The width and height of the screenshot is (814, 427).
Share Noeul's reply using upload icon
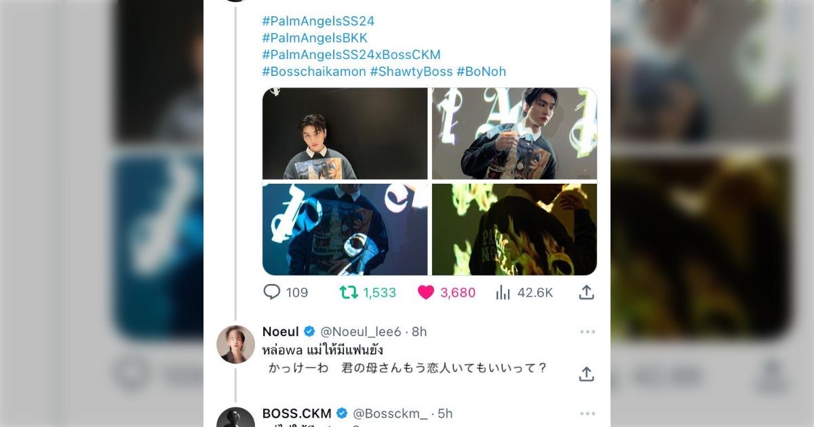pyautogui.click(x=587, y=373)
